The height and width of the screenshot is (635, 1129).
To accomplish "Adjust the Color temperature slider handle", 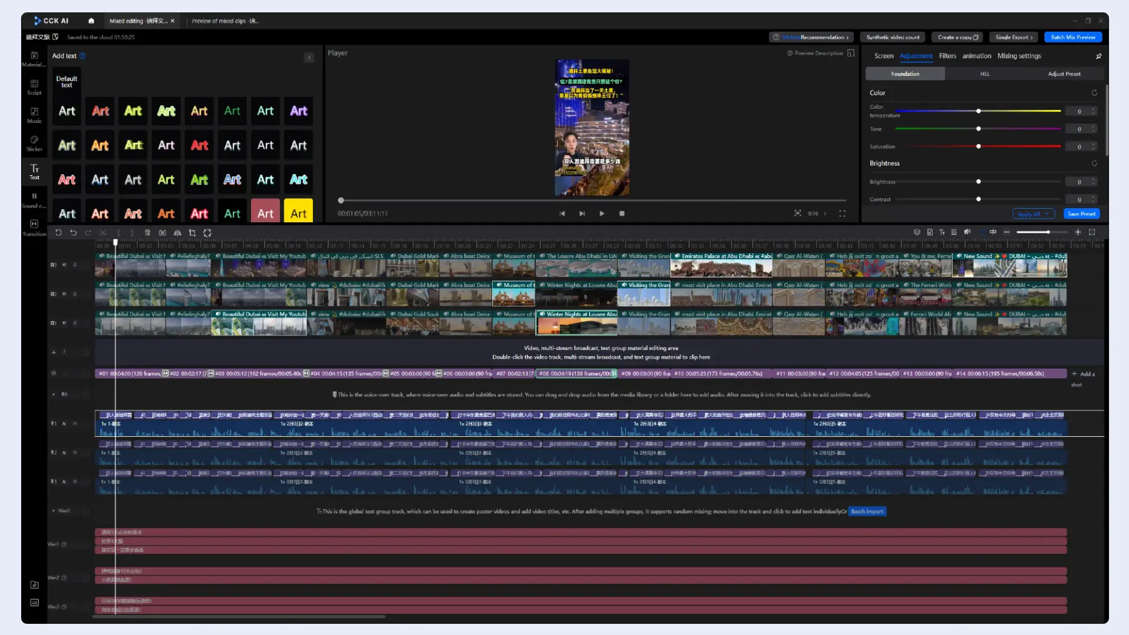I will point(978,111).
